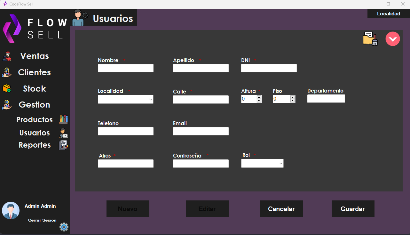Open Gestion via its sidebar icon

pyautogui.click(x=7, y=105)
